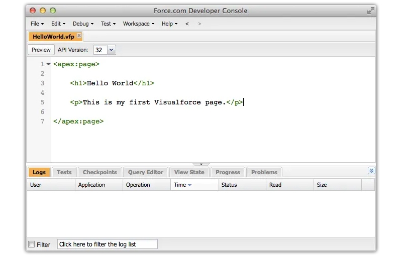Sort logs by the Time column
Viewport: 402px width, 259px height.
(x=194, y=185)
